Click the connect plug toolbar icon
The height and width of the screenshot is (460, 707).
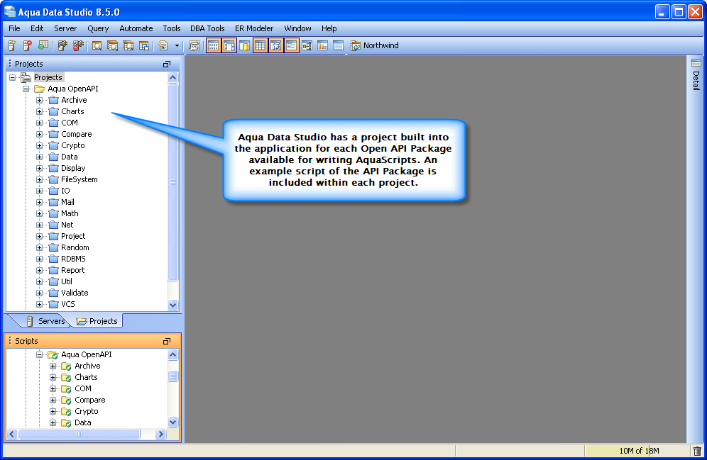pos(62,45)
